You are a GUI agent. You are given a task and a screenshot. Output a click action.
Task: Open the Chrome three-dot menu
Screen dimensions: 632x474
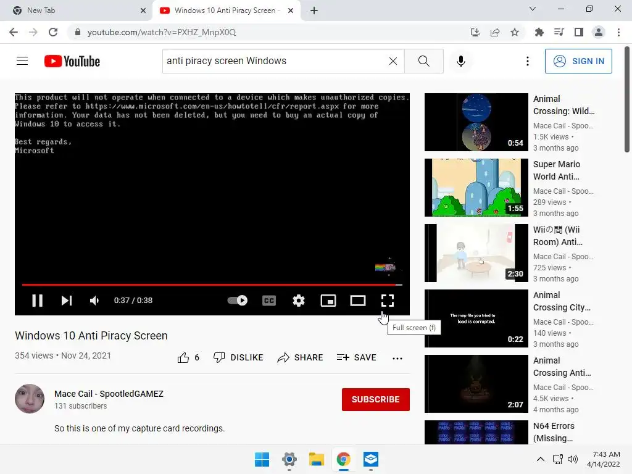click(618, 32)
